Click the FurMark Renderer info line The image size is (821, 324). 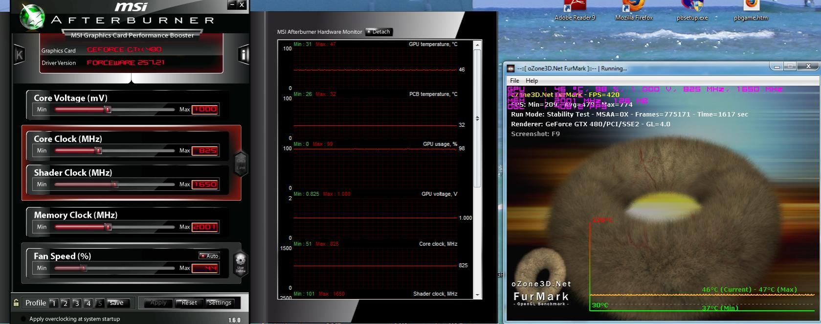pyautogui.click(x=591, y=124)
